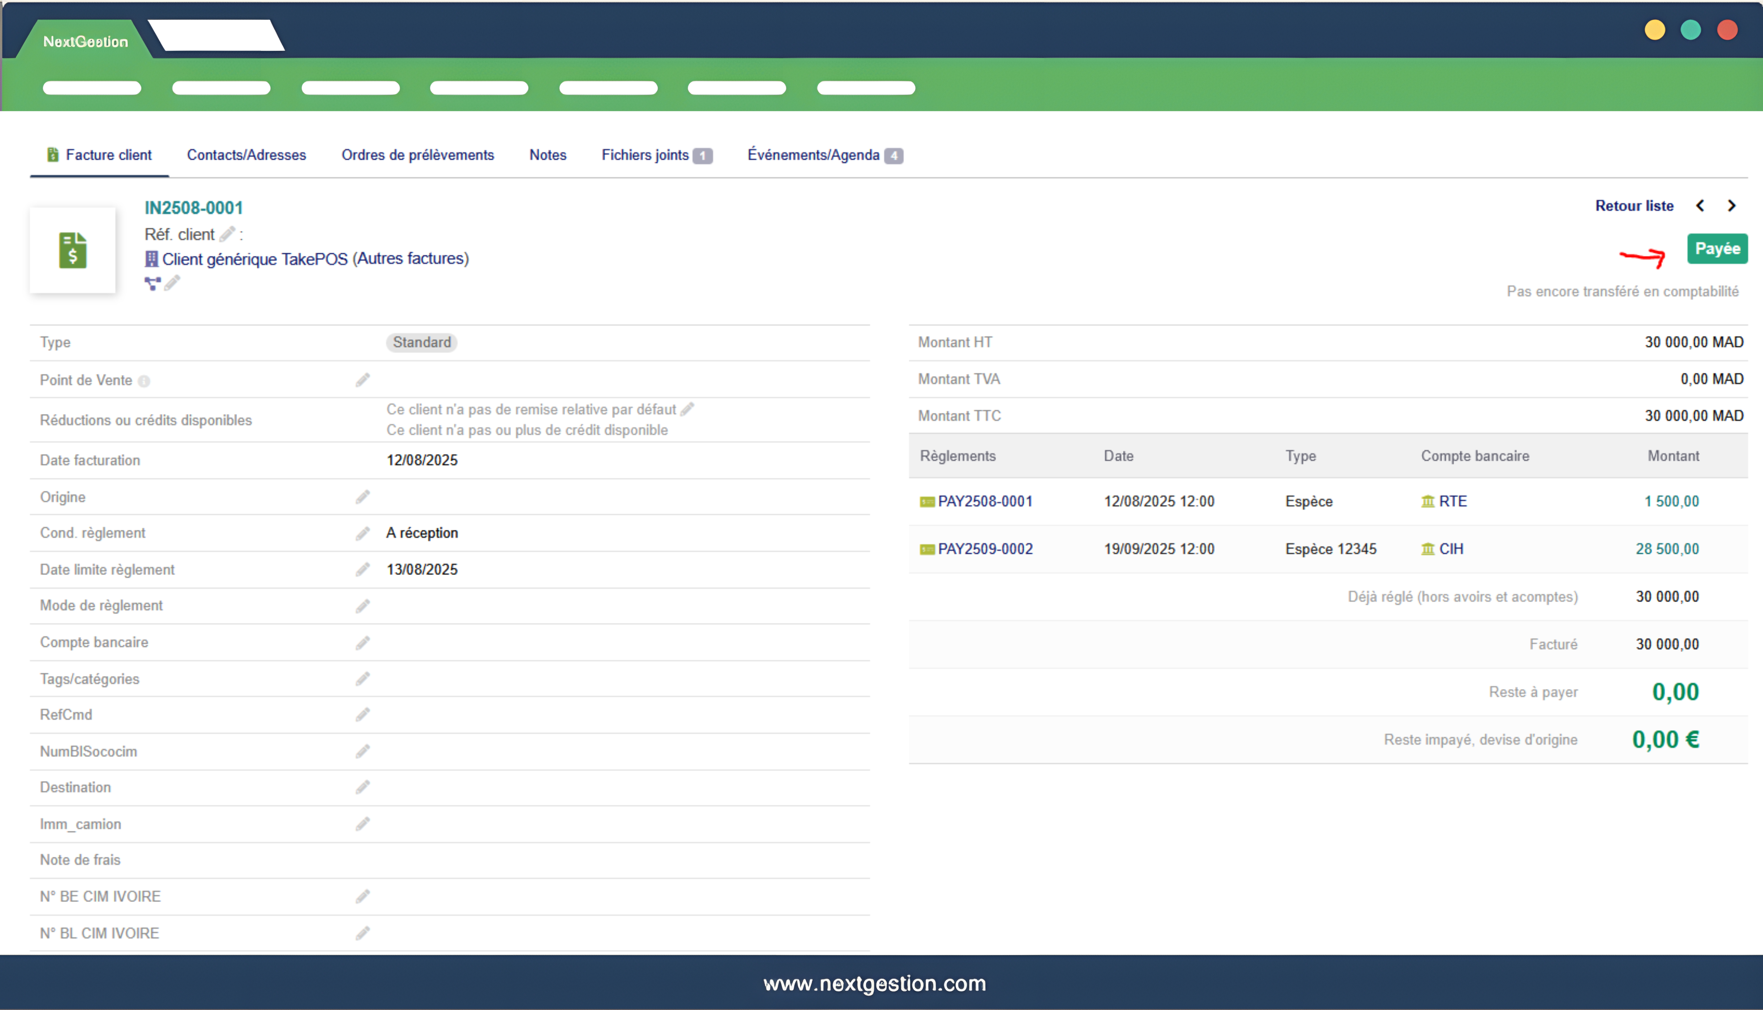Click the pencil icon next to Réf. client
This screenshot has width=1763, height=1010.
click(x=227, y=235)
